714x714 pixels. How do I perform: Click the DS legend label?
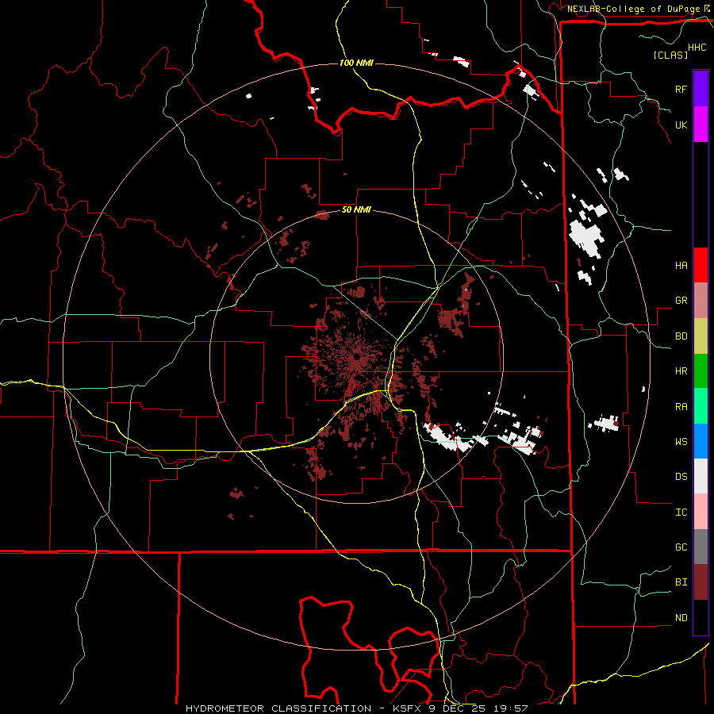681,476
